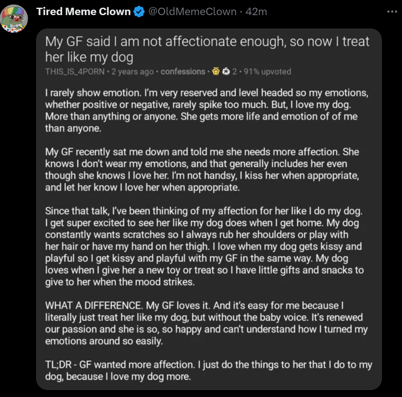Viewport: 402px width, 397px height.
Task: Open the Tired Meme Clown profile name
Action: [x=83, y=12]
